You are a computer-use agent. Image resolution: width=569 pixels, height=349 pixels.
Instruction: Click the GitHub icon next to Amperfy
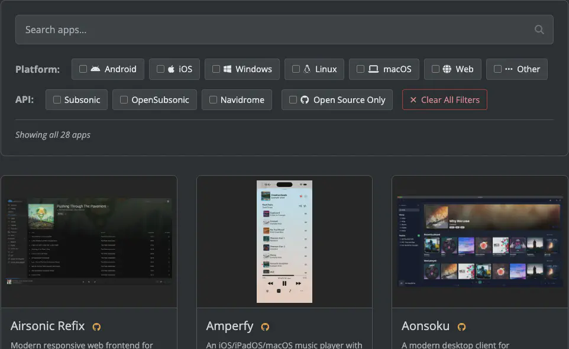265,327
